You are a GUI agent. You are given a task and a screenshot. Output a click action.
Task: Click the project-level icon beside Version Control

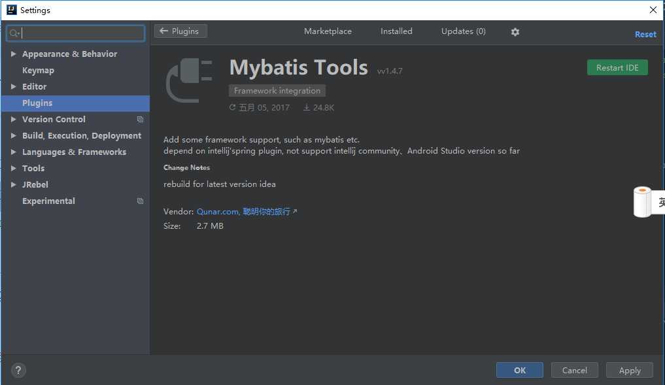(140, 120)
